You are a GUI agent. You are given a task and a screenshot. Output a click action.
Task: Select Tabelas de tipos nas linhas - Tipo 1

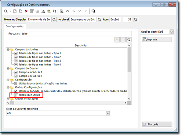point(40,53)
